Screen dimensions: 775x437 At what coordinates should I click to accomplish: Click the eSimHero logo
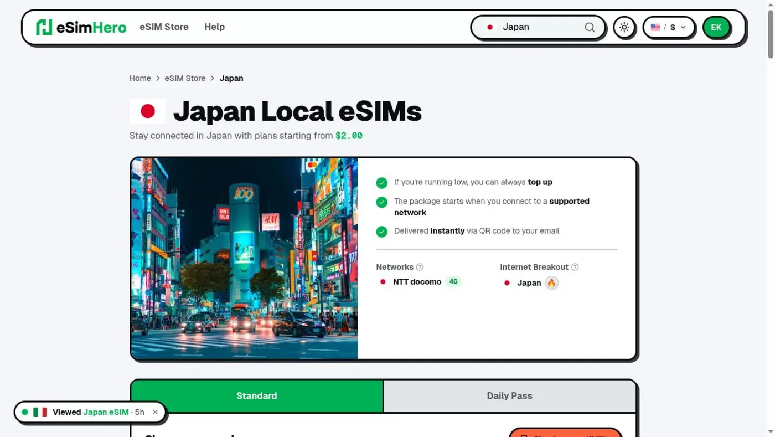pyautogui.click(x=81, y=27)
